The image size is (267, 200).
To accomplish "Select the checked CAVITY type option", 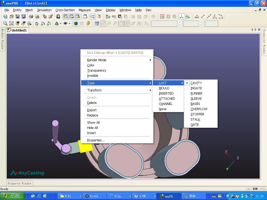I will 201,83.
